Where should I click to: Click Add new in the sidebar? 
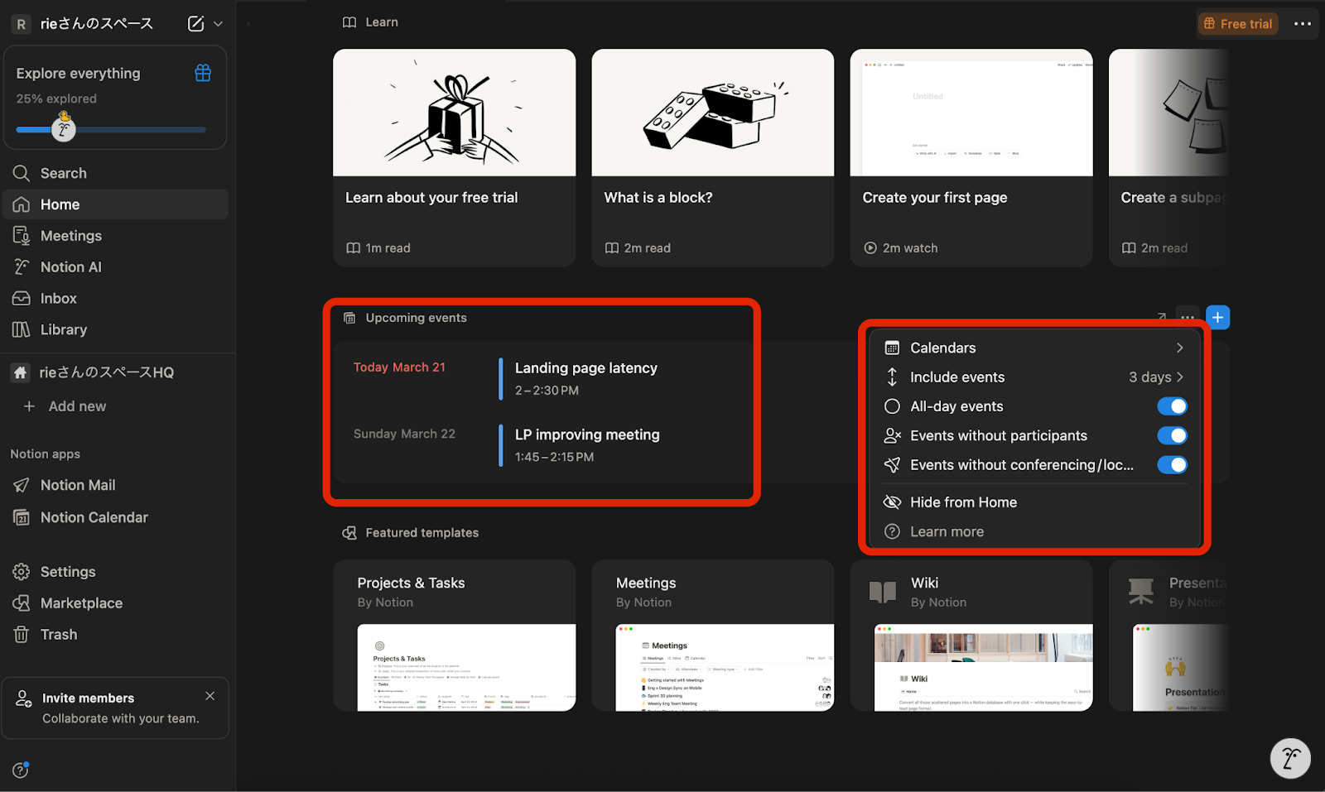(76, 406)
